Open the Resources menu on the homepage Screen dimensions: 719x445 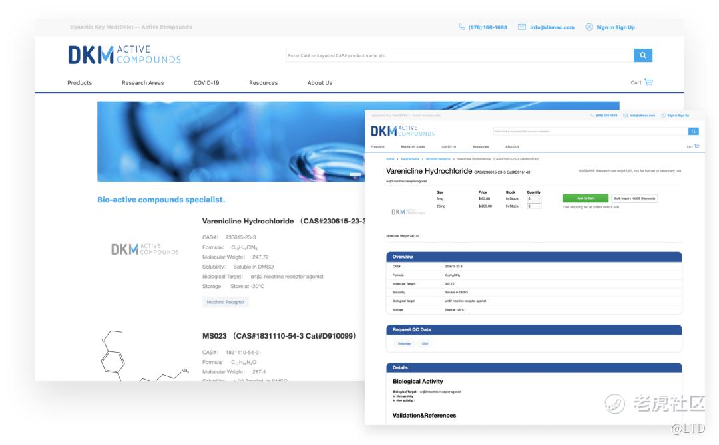click(263, 83)
